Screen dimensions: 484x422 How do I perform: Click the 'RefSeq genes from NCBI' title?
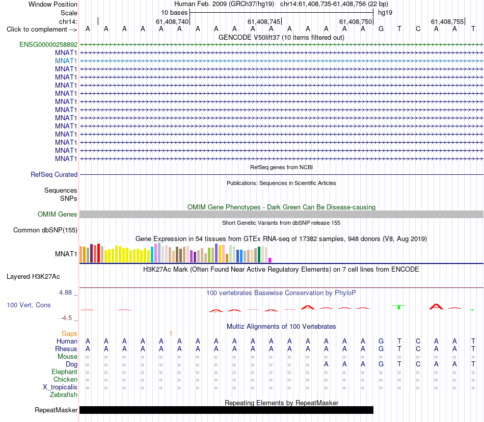[x=282, y=167]
